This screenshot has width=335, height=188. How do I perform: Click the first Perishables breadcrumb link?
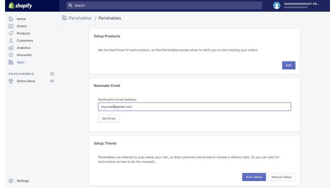tap(80, 18)
